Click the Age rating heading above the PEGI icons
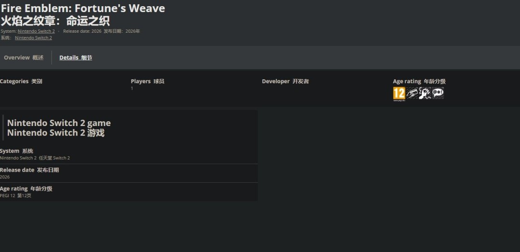This screenshot has width=520, height=252. [419, 81]
